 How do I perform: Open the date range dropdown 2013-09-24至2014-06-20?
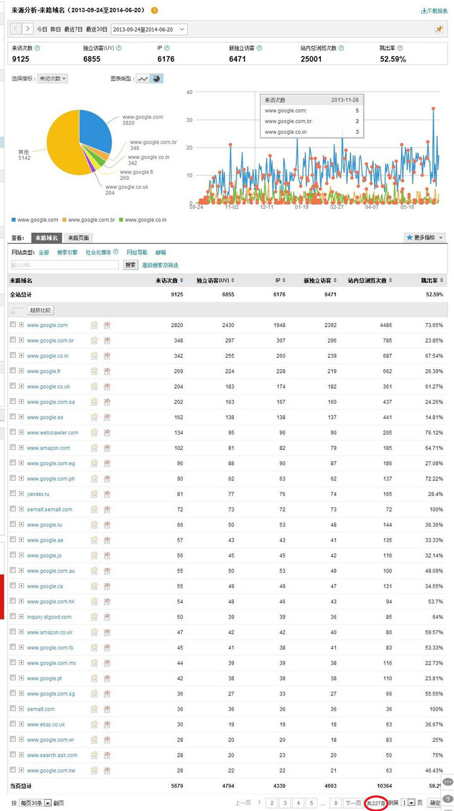pos(149,29)
